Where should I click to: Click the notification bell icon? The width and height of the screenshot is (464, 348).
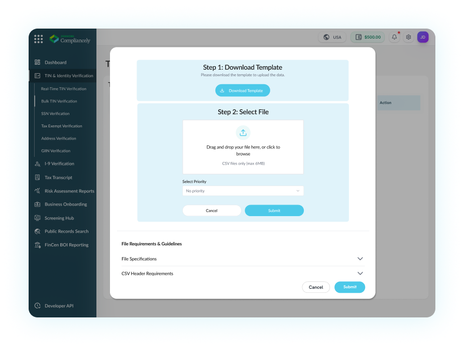[395, 37]
